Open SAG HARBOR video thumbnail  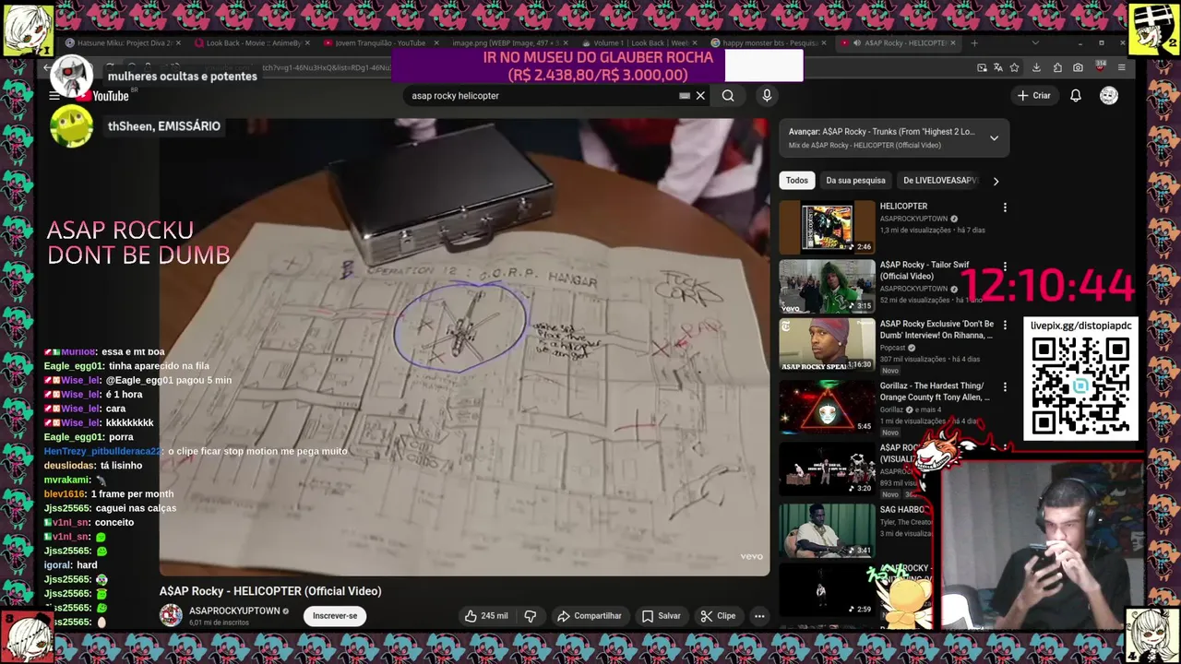pos(827,530)
